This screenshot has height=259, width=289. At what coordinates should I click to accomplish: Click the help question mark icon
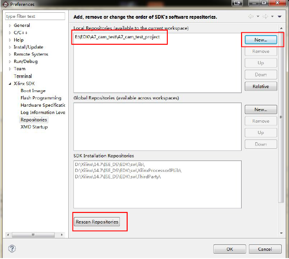[x=12, y=249]
